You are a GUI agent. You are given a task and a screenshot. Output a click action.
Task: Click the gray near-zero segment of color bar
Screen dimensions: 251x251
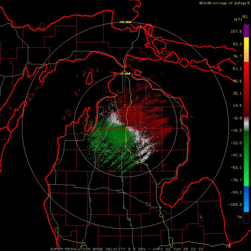246,124
